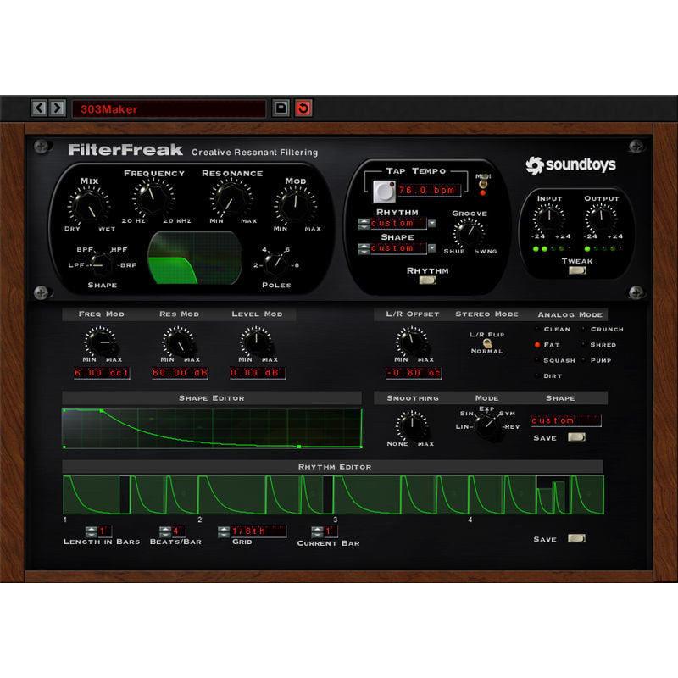678x678 pixels.
Task: Click the Res Mod knob
Action: click(179, 342)
